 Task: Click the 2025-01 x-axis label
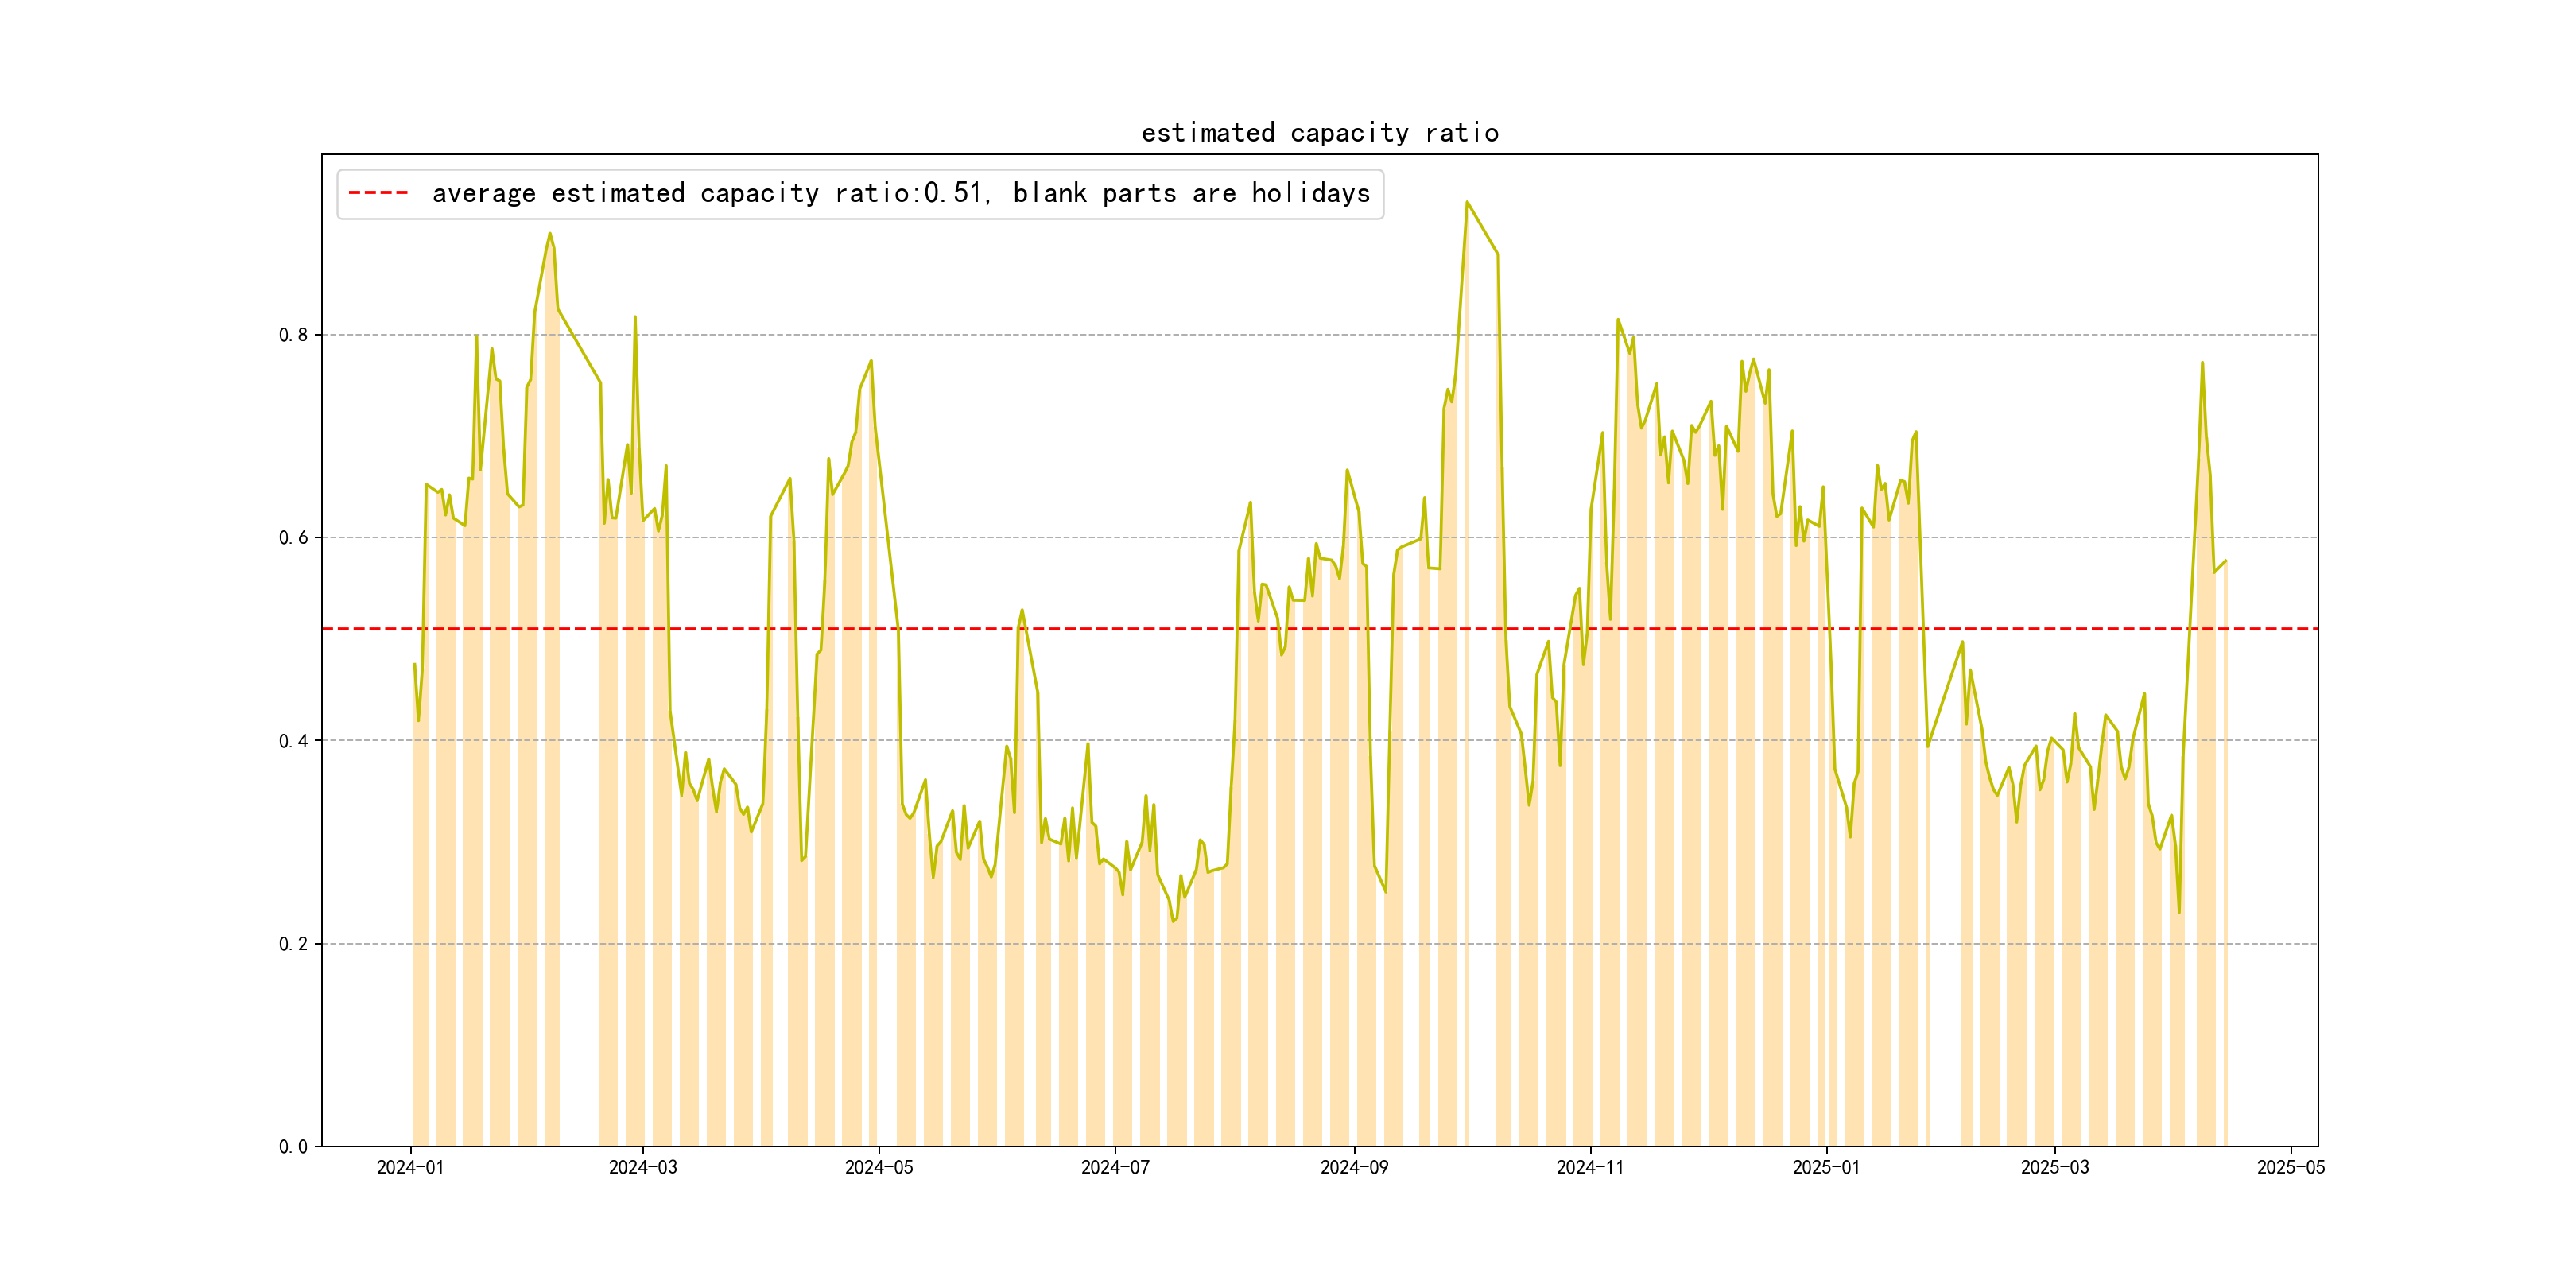point(1826,1168)
